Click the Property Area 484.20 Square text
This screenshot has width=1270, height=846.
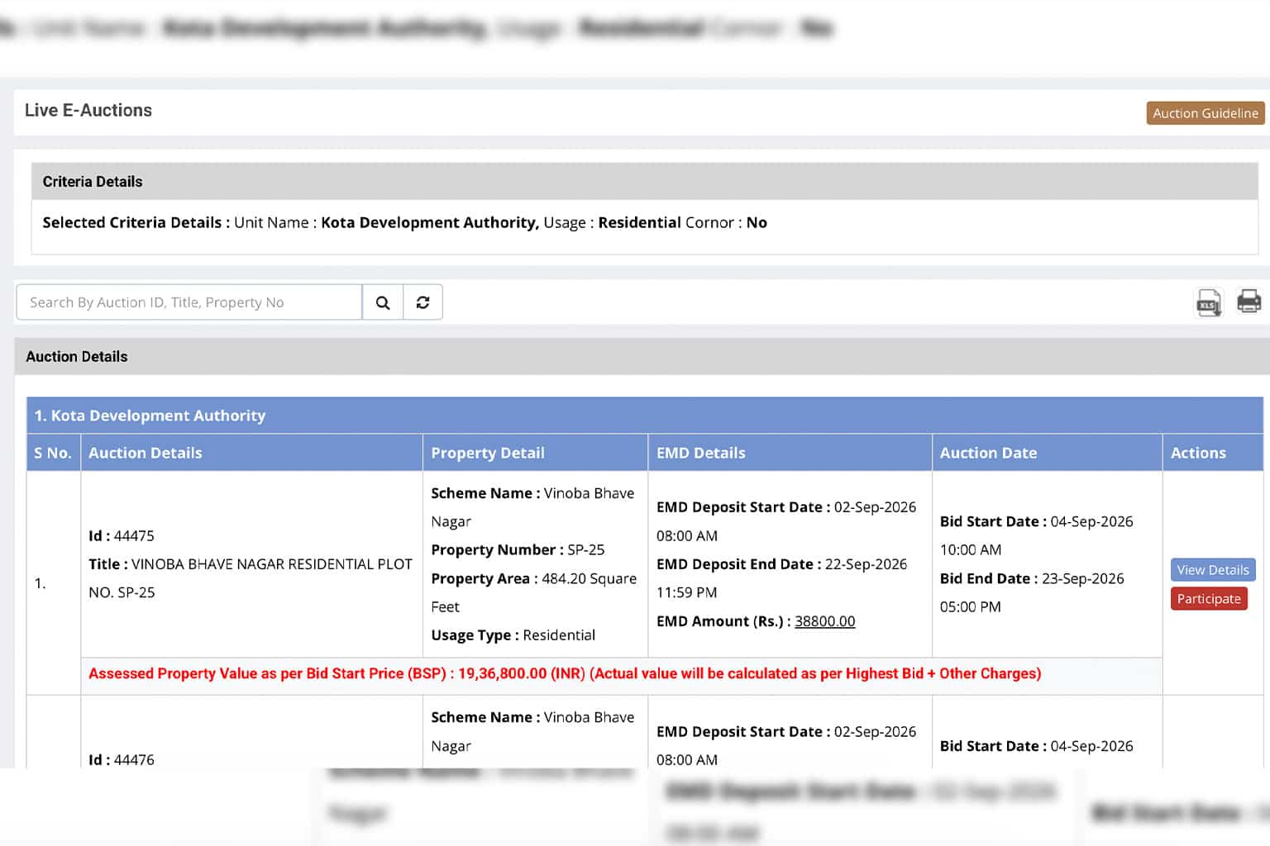point(534,579)
